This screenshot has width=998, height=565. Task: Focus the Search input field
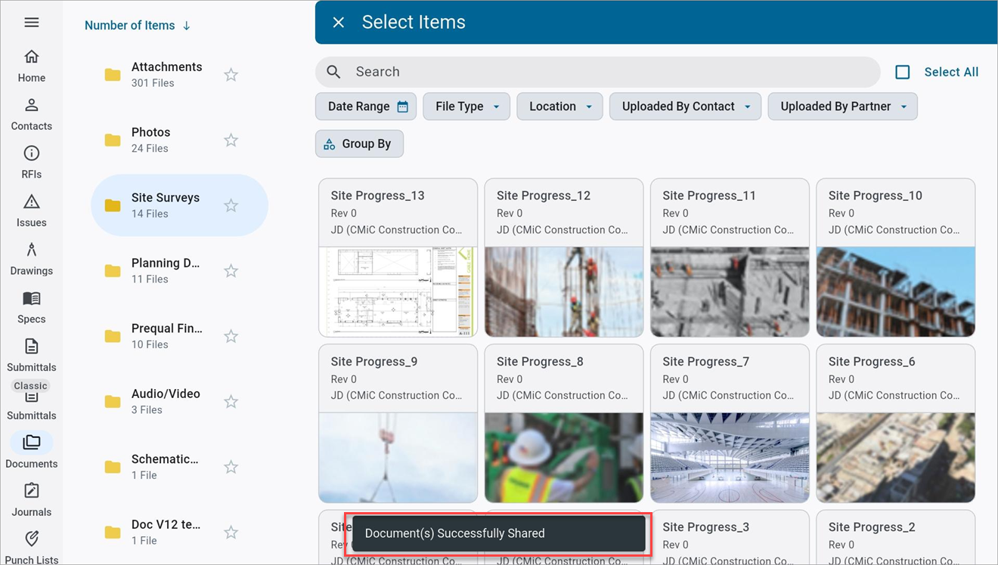tap(597, 72)
